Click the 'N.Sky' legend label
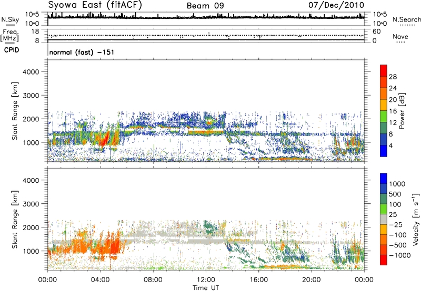This screenshot has width=421, height=291. point(10,19)
